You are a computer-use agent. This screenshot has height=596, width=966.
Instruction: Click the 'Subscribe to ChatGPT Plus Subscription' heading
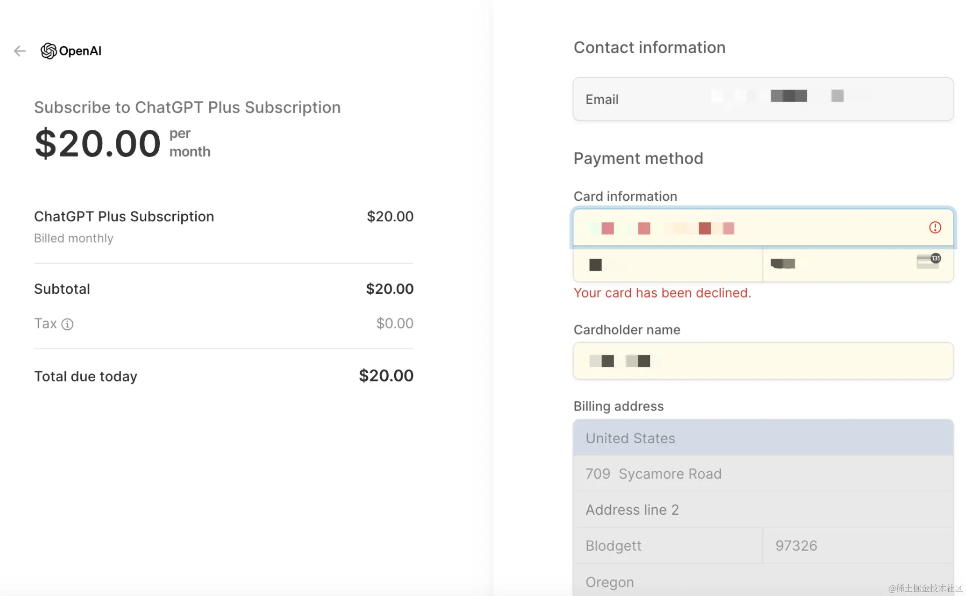point(187,107)
